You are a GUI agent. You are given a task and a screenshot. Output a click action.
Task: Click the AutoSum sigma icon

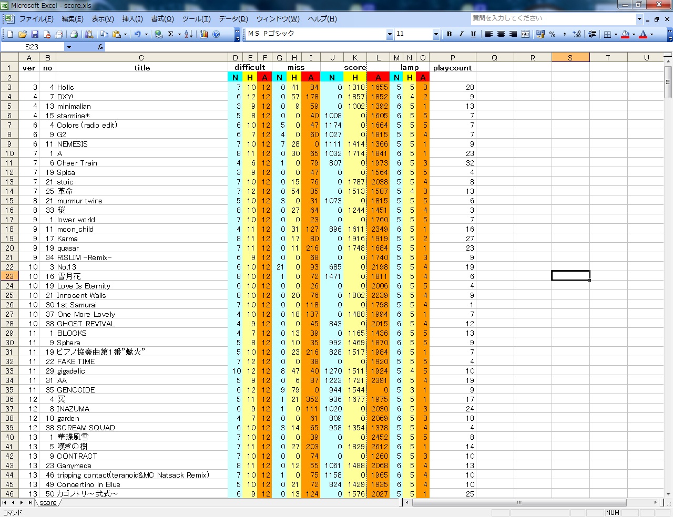click(170, 34)
